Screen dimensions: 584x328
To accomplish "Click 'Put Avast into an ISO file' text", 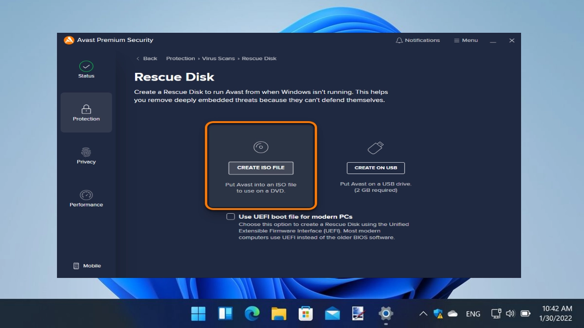I will tap(261, 184).
